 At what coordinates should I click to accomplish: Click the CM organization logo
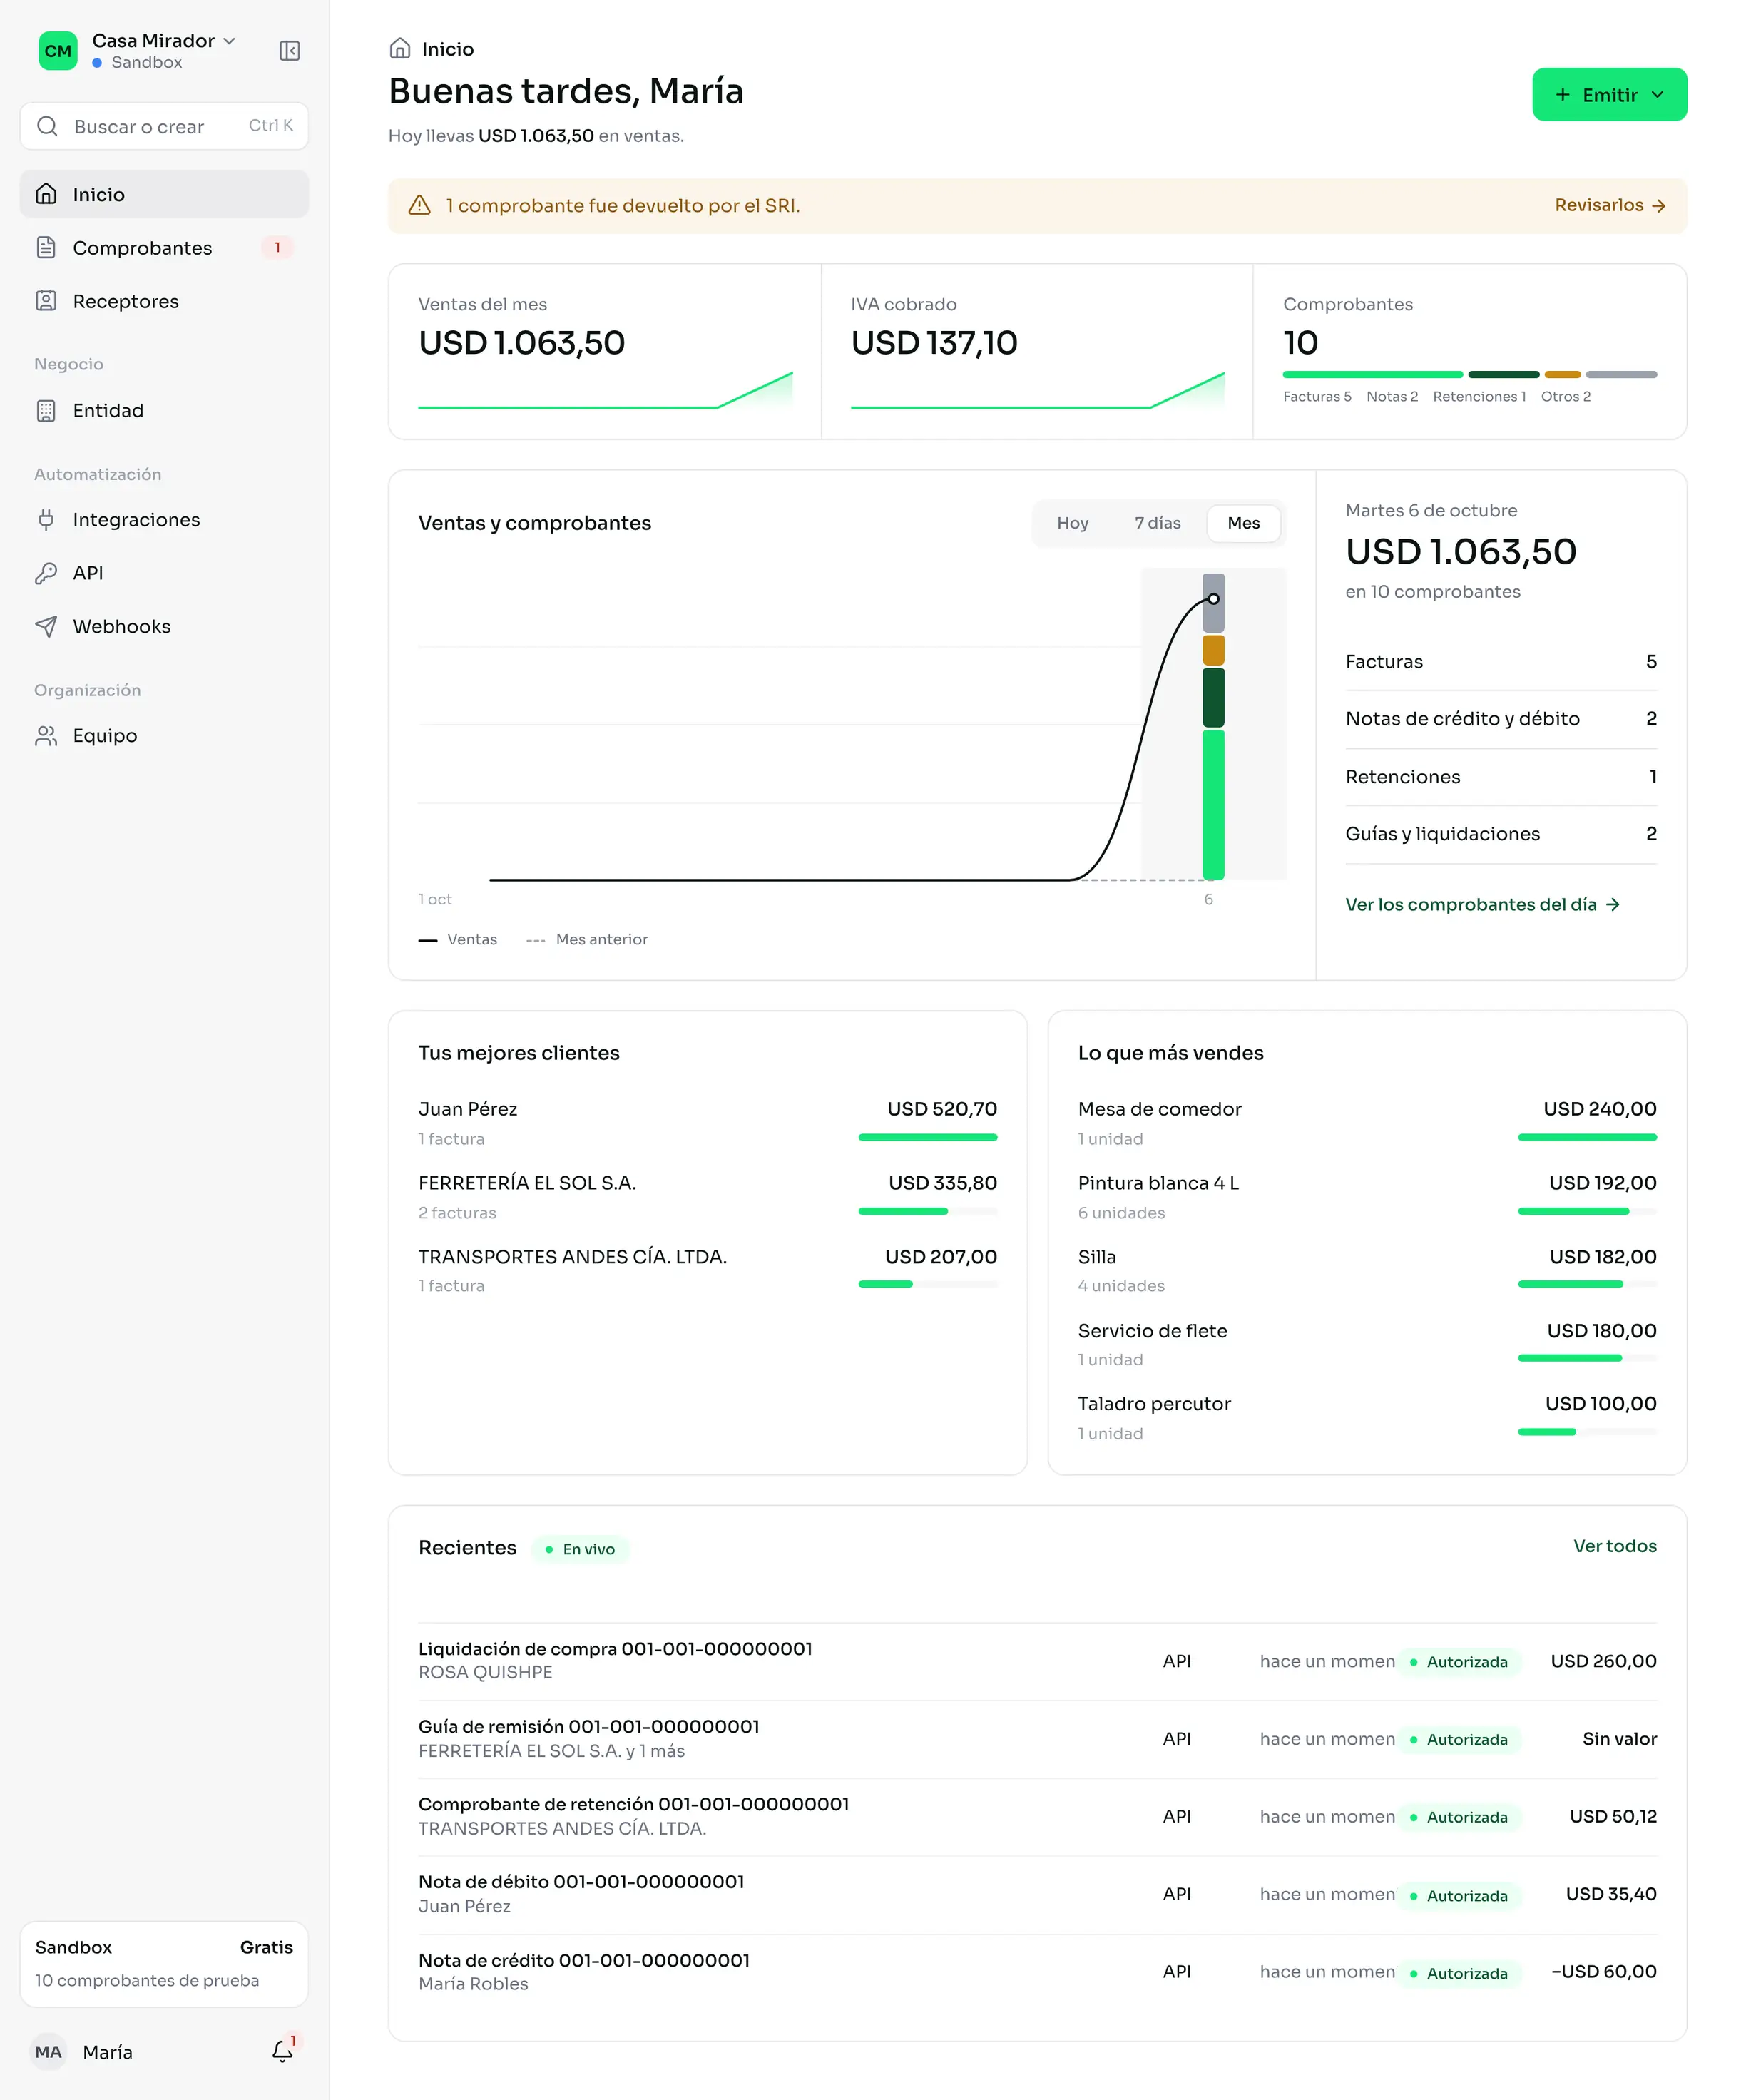click(58, 51)
